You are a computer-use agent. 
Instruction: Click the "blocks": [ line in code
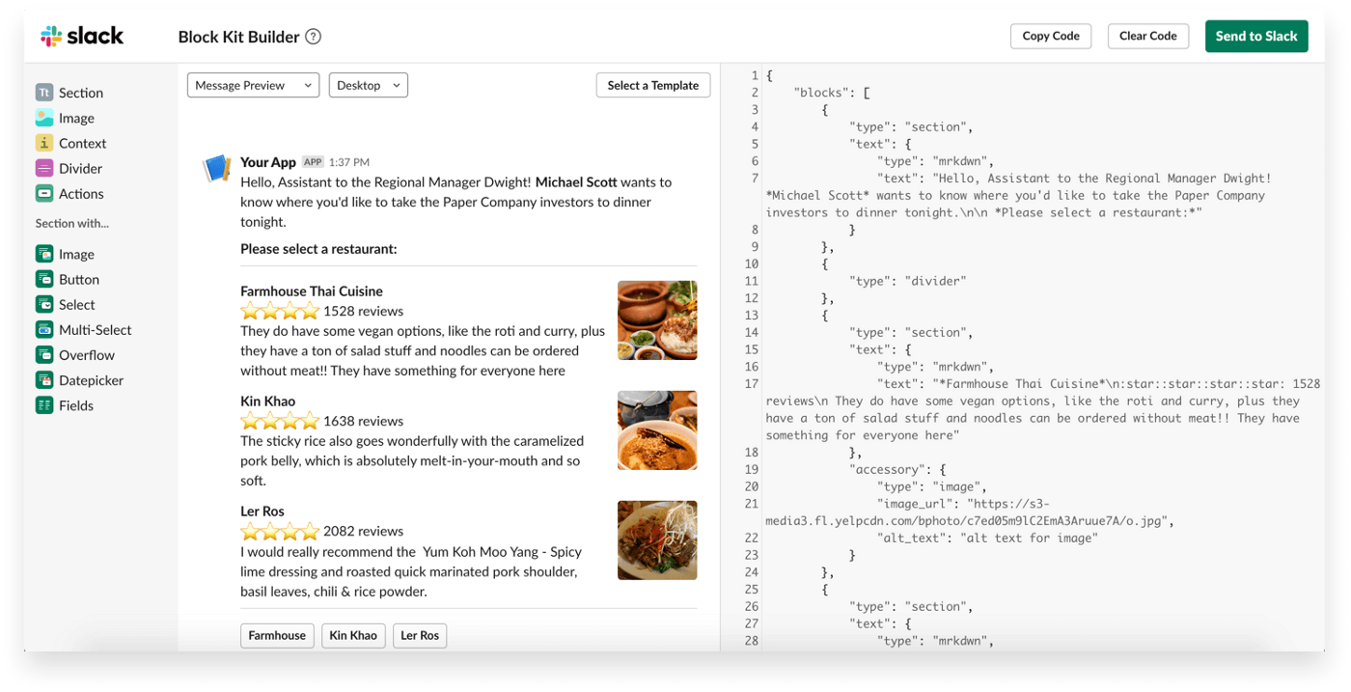pos(832,92)
